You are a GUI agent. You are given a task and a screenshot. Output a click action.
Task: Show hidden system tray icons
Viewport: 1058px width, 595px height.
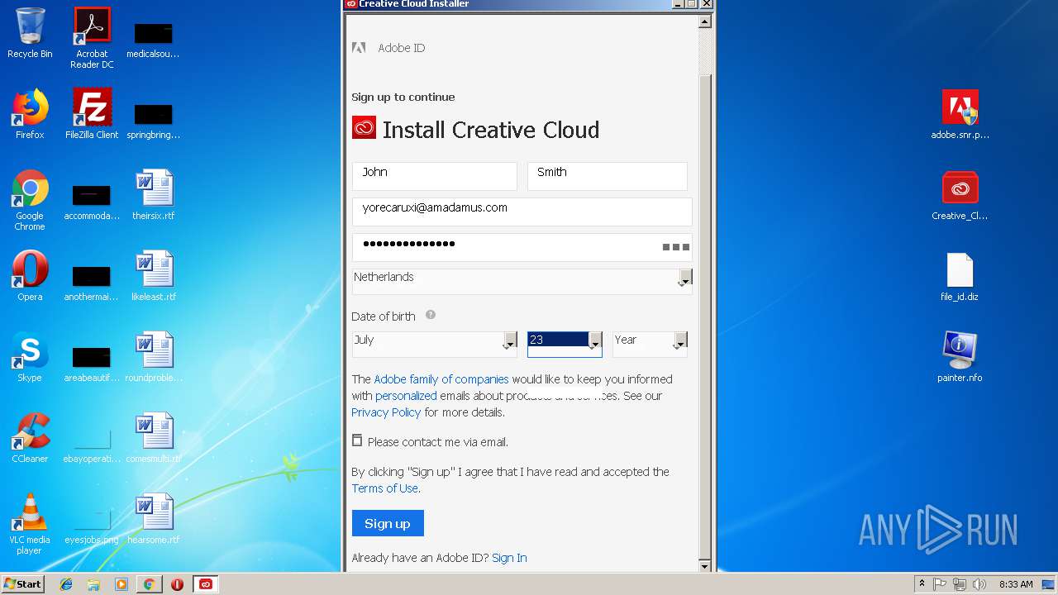coord(922,584)
